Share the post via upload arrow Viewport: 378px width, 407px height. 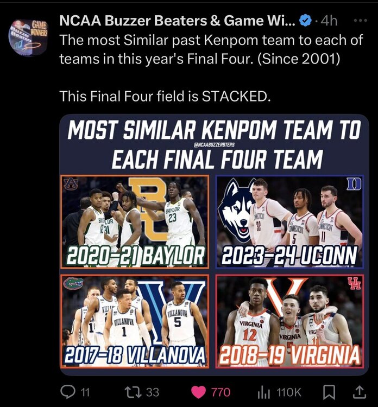359,392
